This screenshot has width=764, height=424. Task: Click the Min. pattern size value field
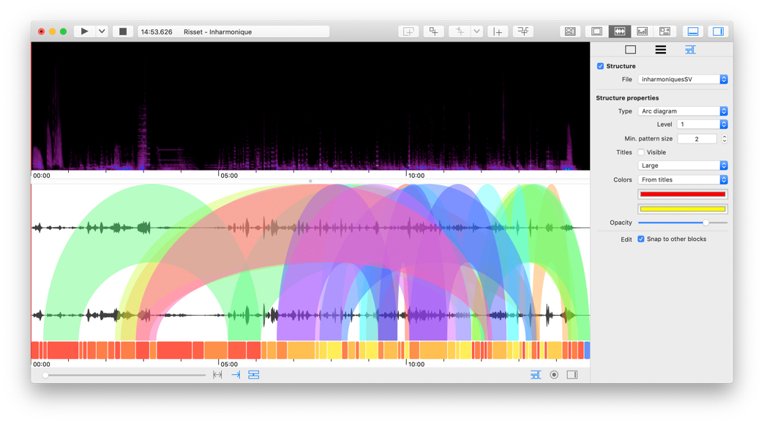pos(697,139)
